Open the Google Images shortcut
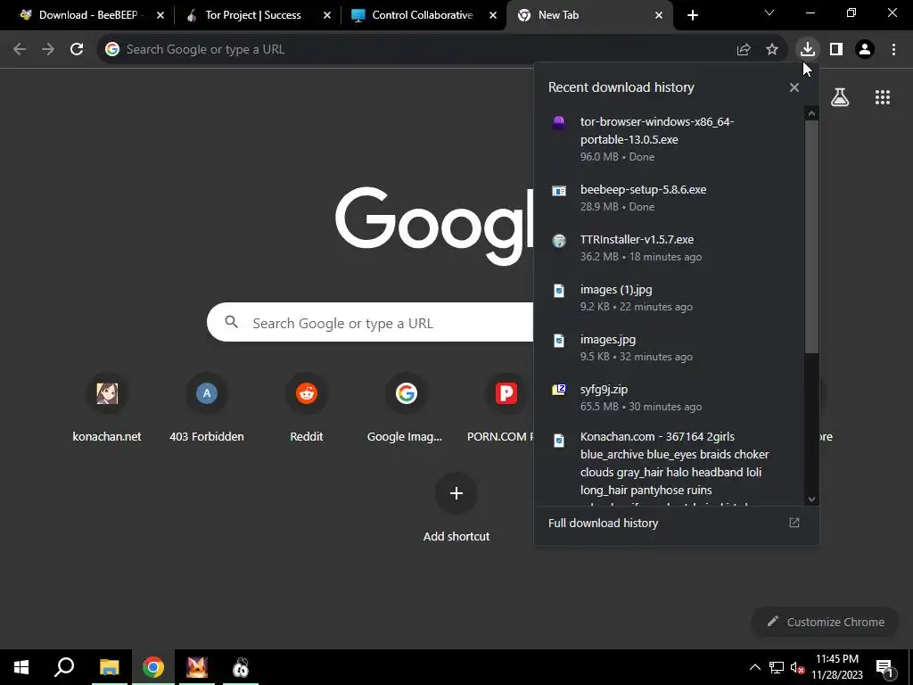913x685 pixels. (406, 408)
